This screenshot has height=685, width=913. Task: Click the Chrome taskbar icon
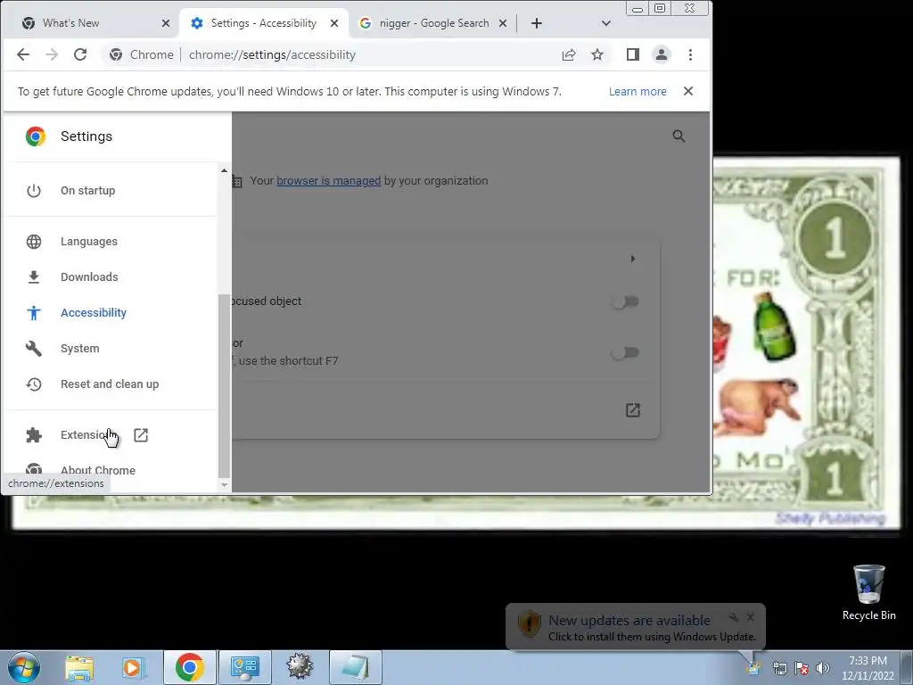pos(189,667)
